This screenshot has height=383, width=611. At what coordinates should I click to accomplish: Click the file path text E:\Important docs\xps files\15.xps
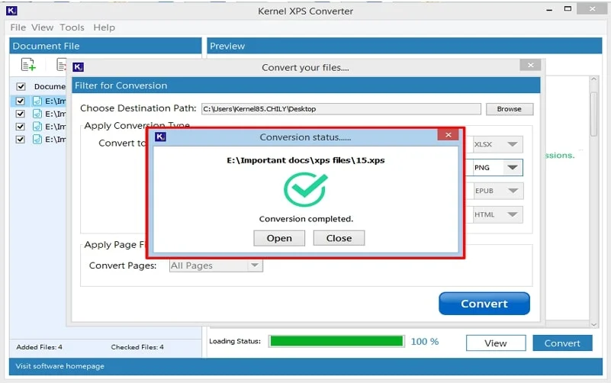coord(305,160)
